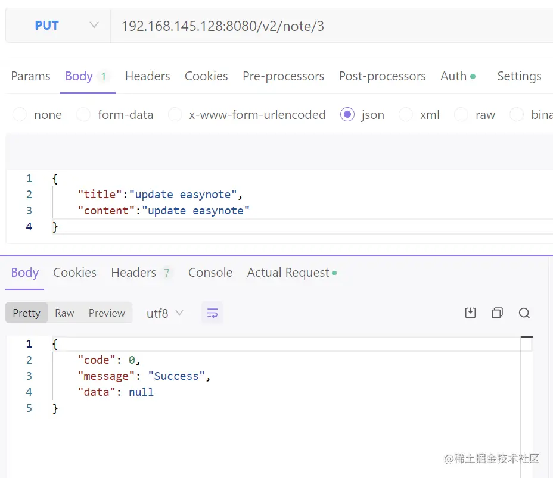
Task: Click the search magnifier icon in response
Action: click(x=524, y=313)
